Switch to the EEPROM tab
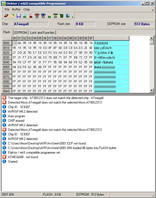The height and width of the screenshot is (198, 156). pyautogui.click(x=20, y=33)
